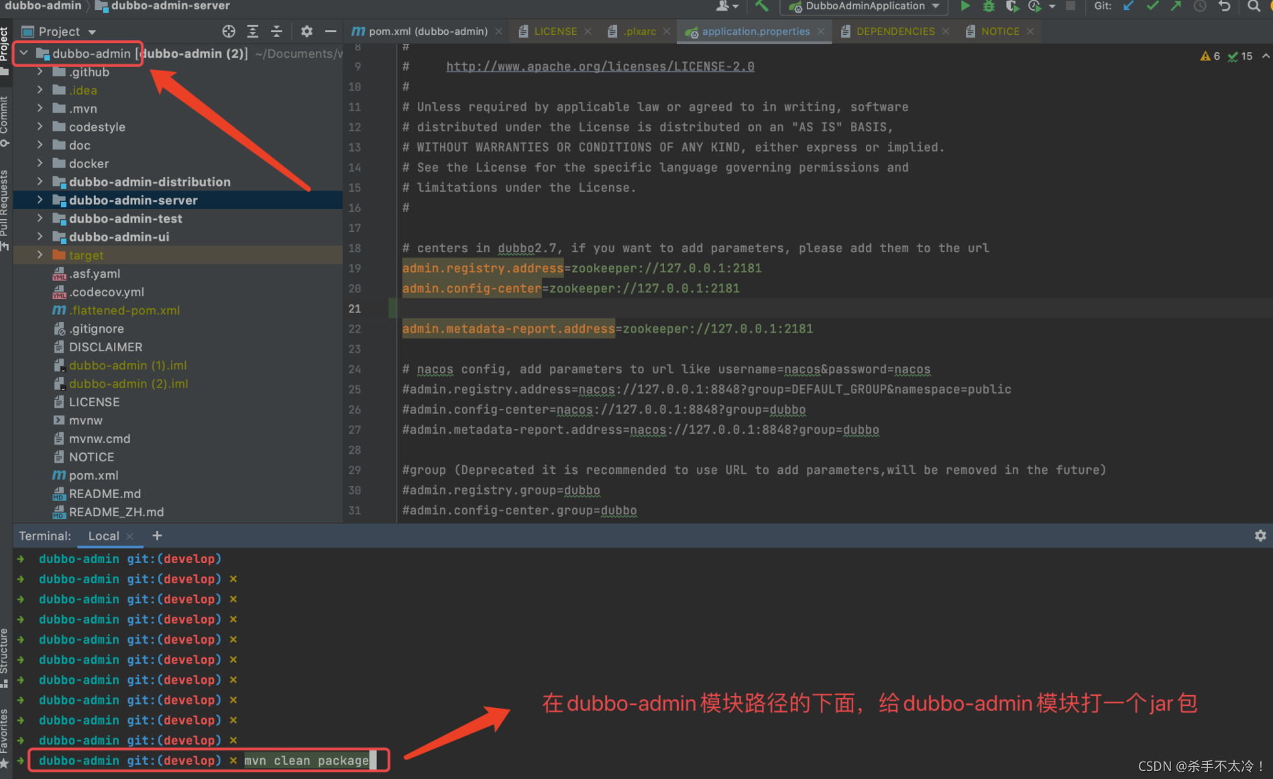Select .flattened-pom.xml file in tree

[x=124, y=310]
